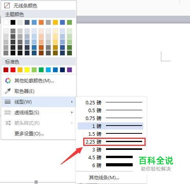This screenshot has width=190, height=184.
Task: Choose 6 磅 line weight
Action: point(111,165)
